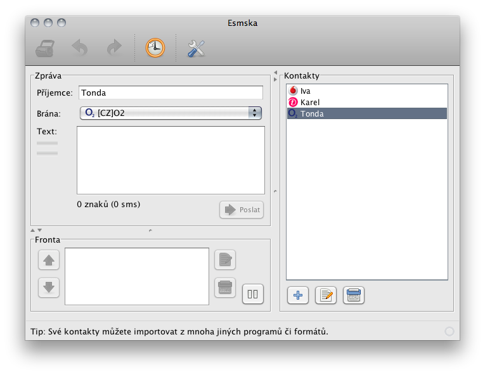Viewport: 485px width, 375px height.
Task: Click into the message Text area
Action: [x=171, y=160]
